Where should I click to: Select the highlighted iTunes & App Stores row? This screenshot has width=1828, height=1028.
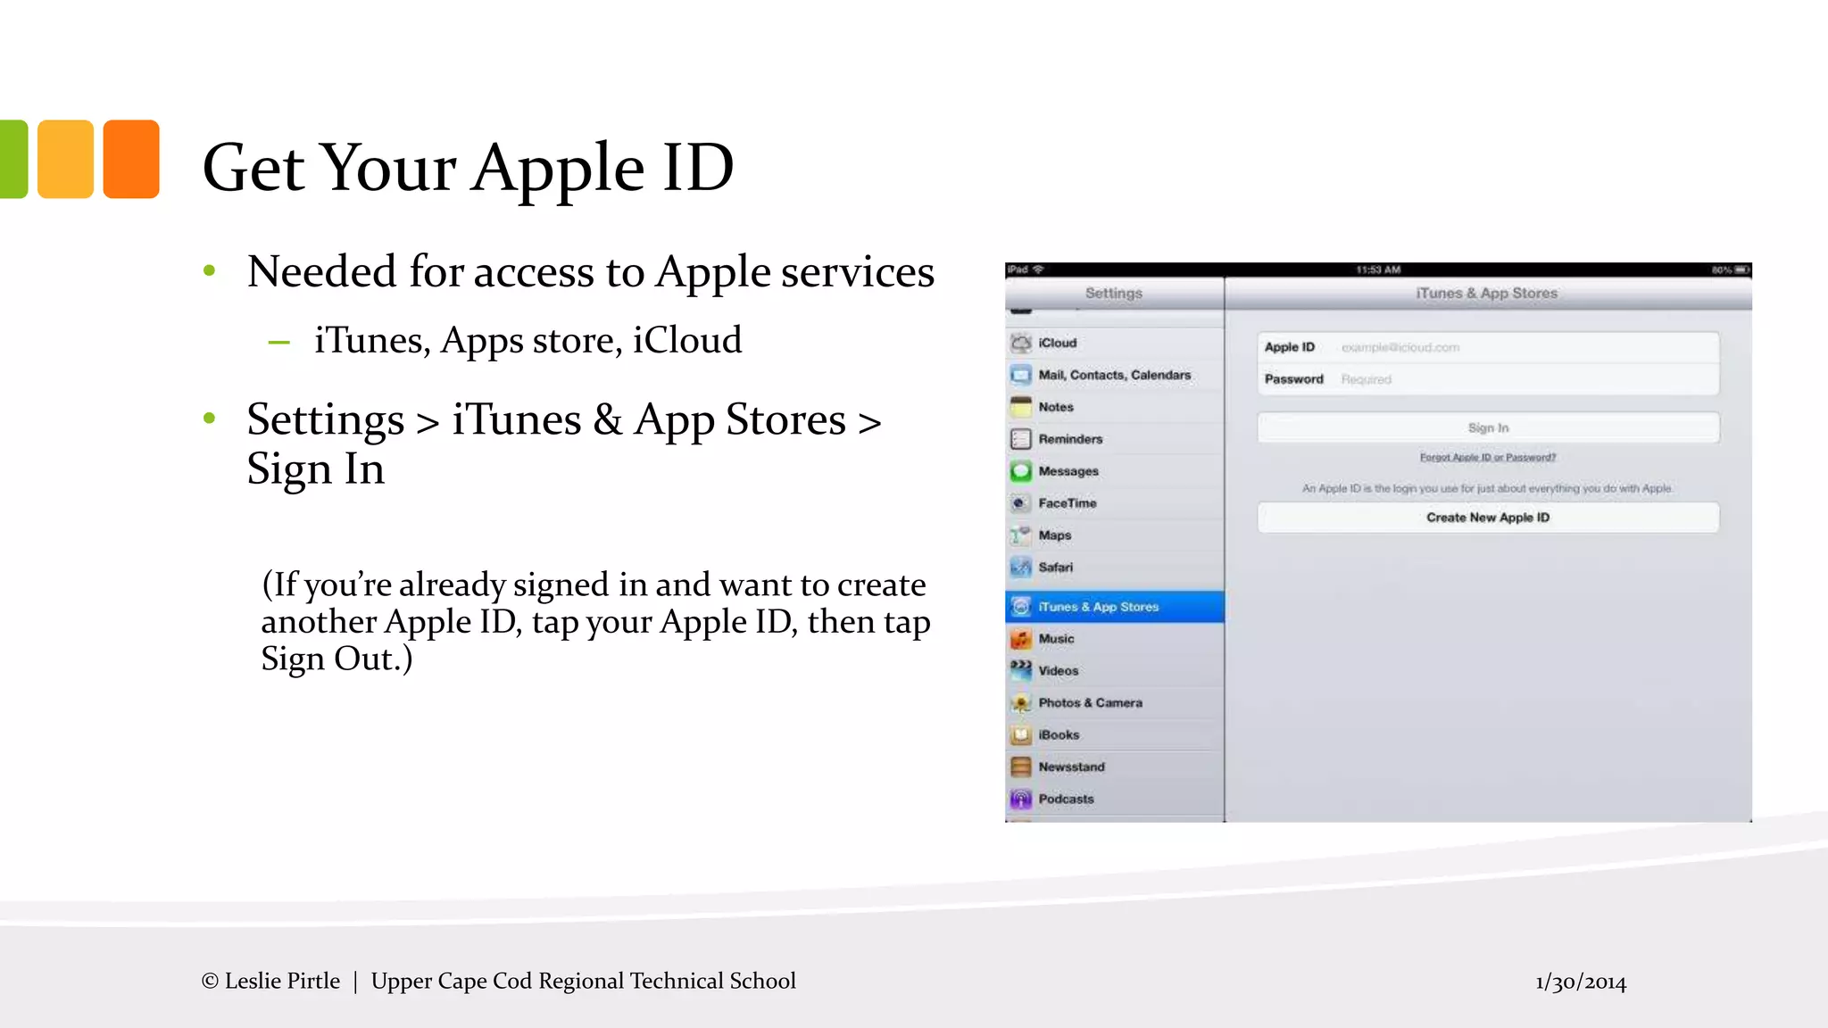coord(1115,607)
